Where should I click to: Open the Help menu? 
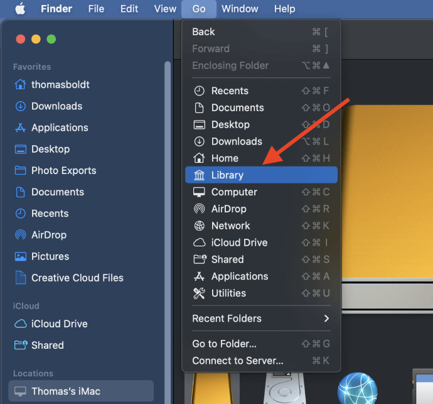pyautogui.click(x=284, y=9)
